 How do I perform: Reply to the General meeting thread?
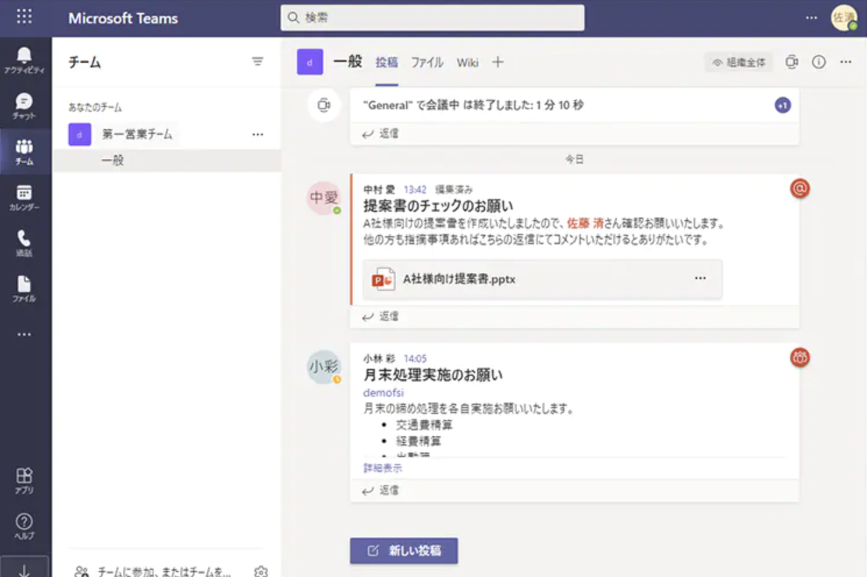coord(381,134)
